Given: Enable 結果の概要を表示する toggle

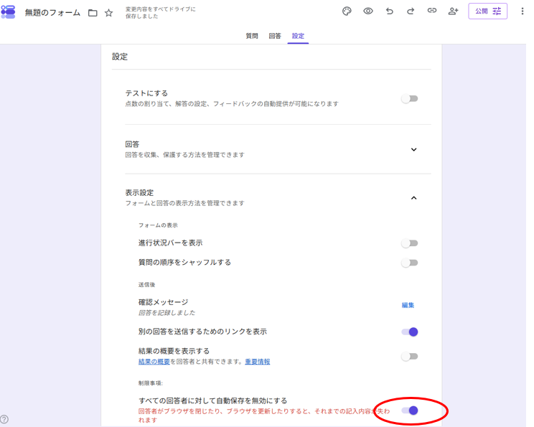Looking at the screenshot, I should (x=409, y=356).
